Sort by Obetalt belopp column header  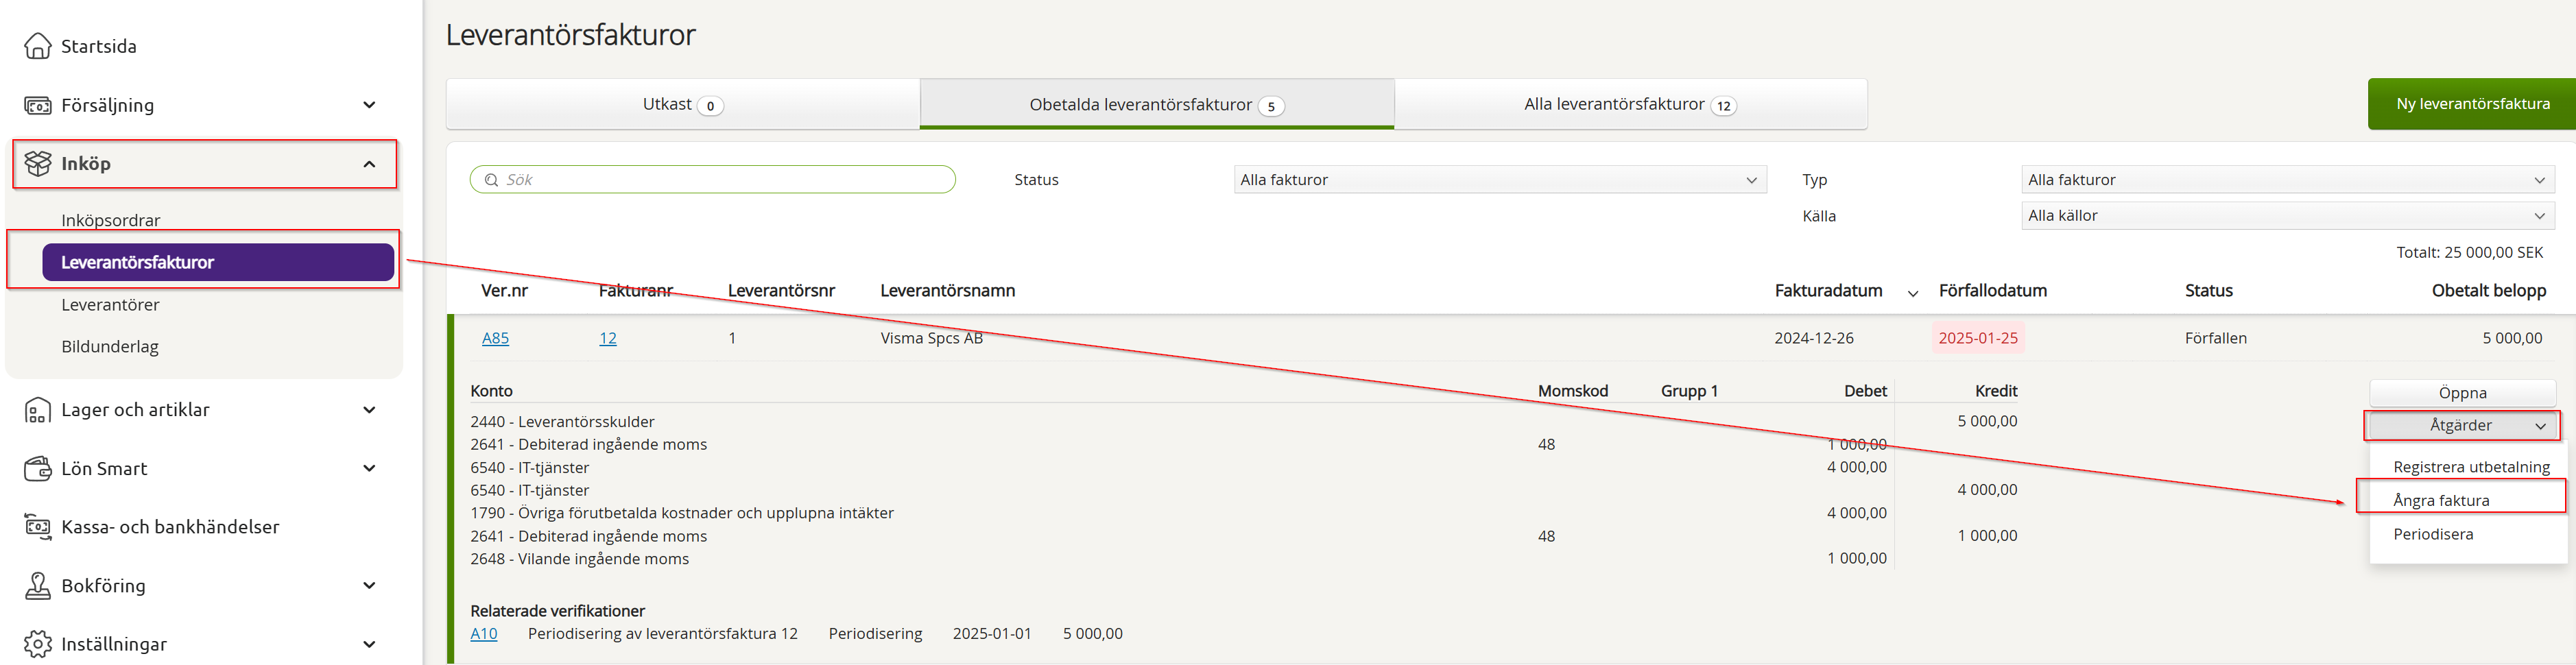pos(2488,291)
